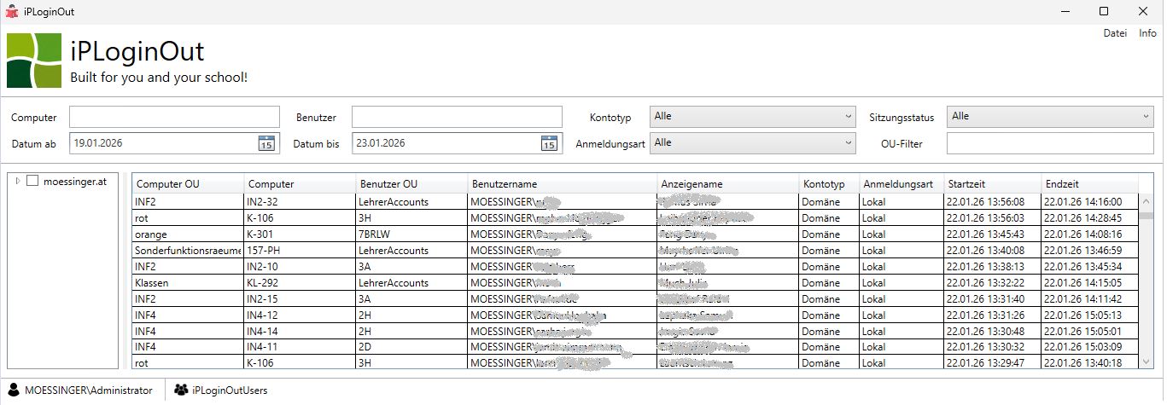Click the app icon in title bar
This screenshot has width=1167, height=405.
(x=11, y=11)
